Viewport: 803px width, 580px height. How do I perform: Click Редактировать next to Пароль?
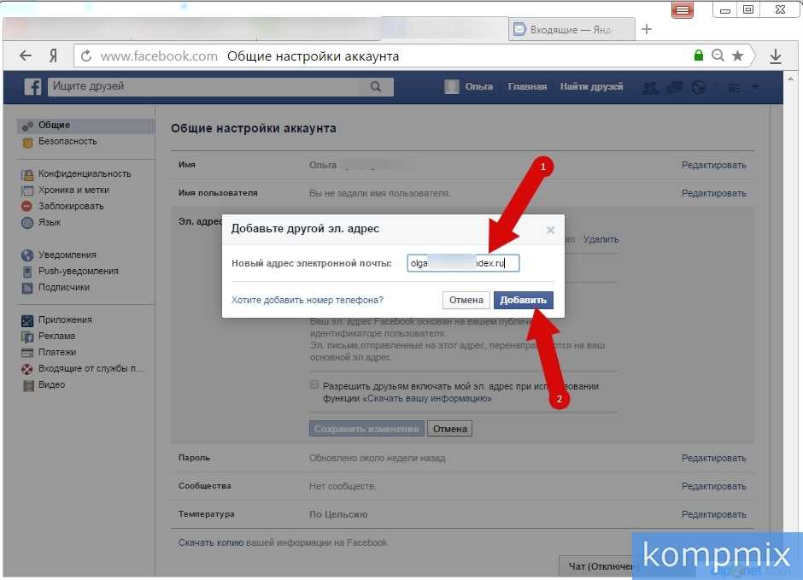[713, 458]
